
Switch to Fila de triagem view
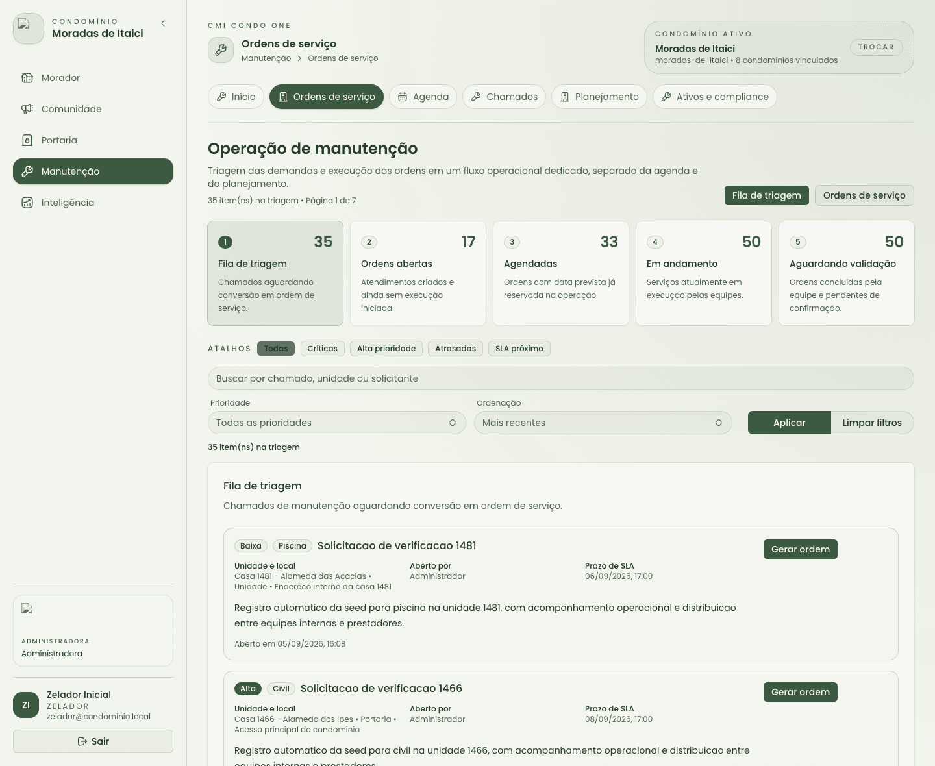[767, 195]
